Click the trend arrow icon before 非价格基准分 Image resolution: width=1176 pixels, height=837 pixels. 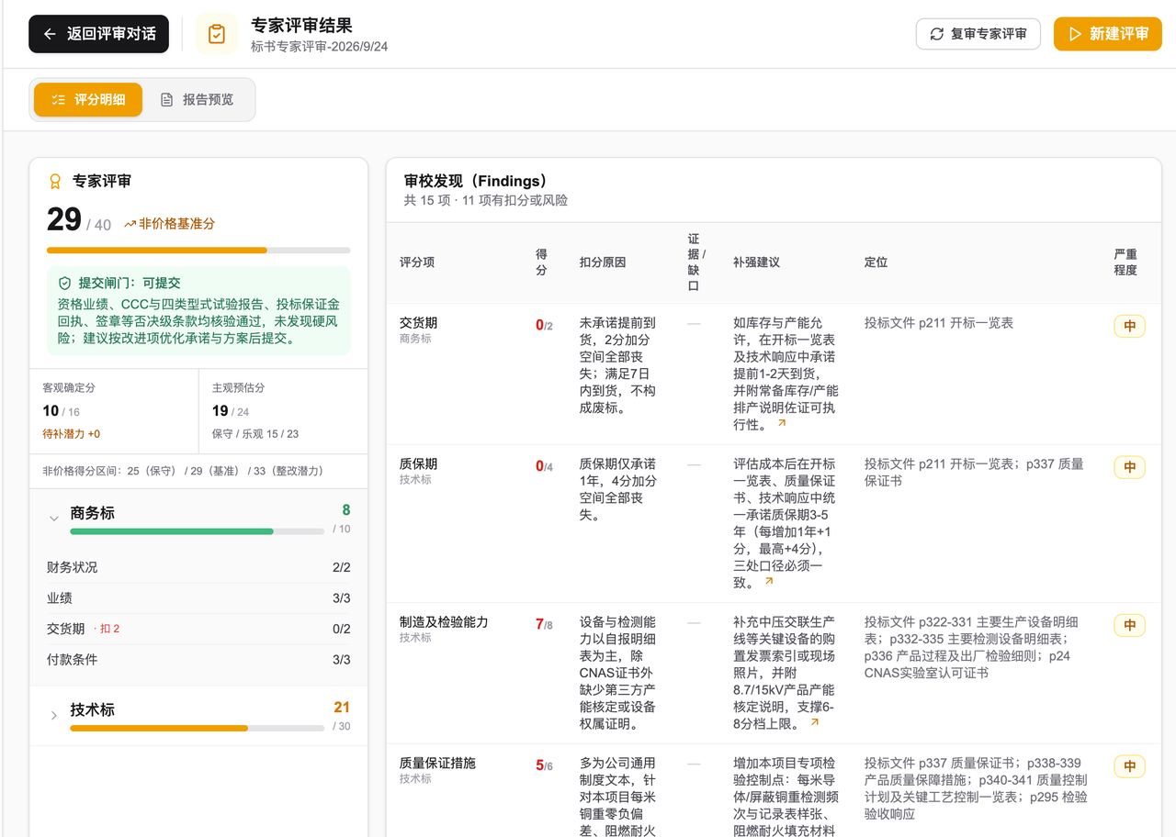click(130, 224)
